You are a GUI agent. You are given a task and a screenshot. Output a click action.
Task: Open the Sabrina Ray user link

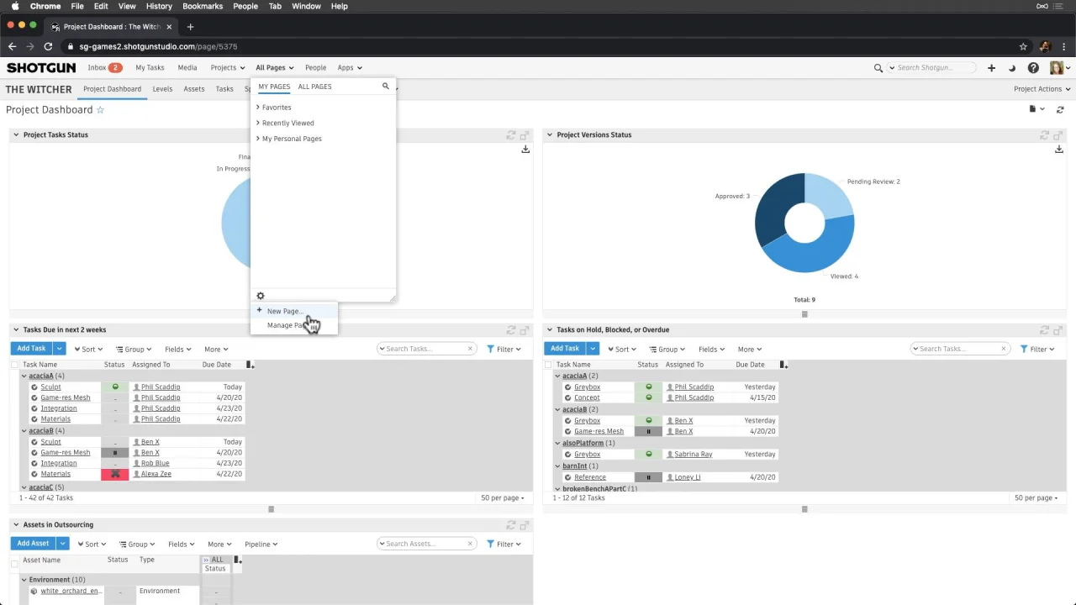(x=693, y=455)
